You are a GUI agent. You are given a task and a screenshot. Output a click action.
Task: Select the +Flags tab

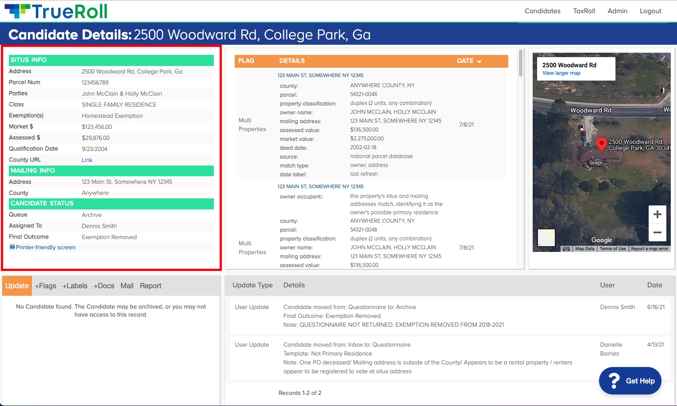pos(45,286)
